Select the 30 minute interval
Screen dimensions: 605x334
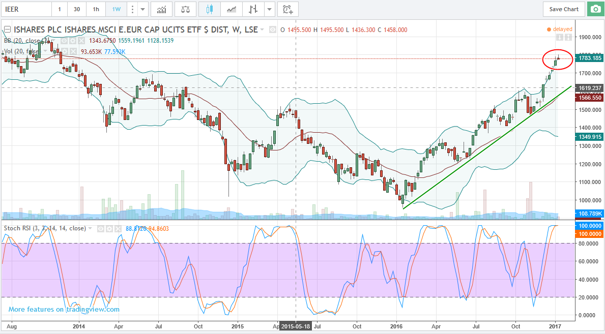(76, 9)
